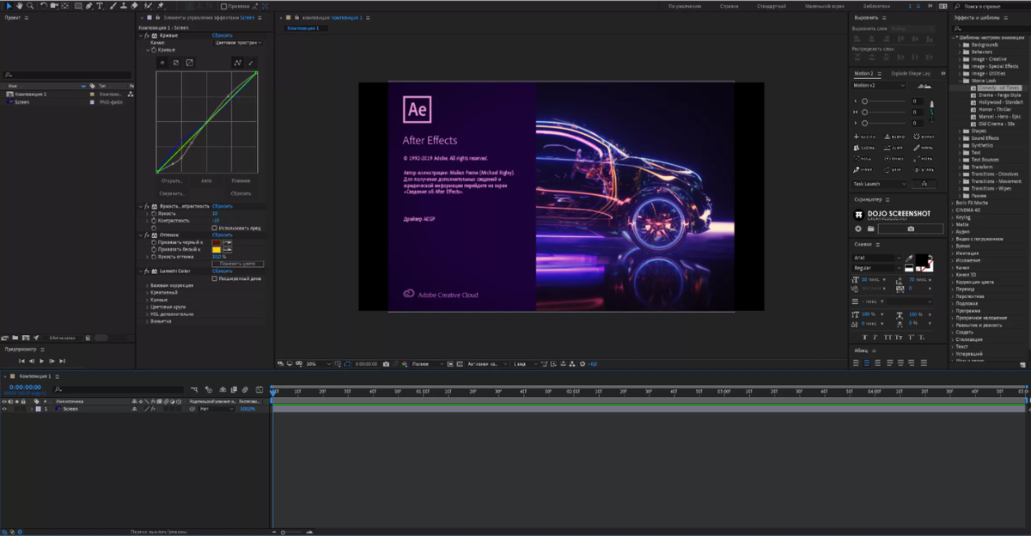Click the Авто curves button
1031x536 pixels.
pos(206,181)
